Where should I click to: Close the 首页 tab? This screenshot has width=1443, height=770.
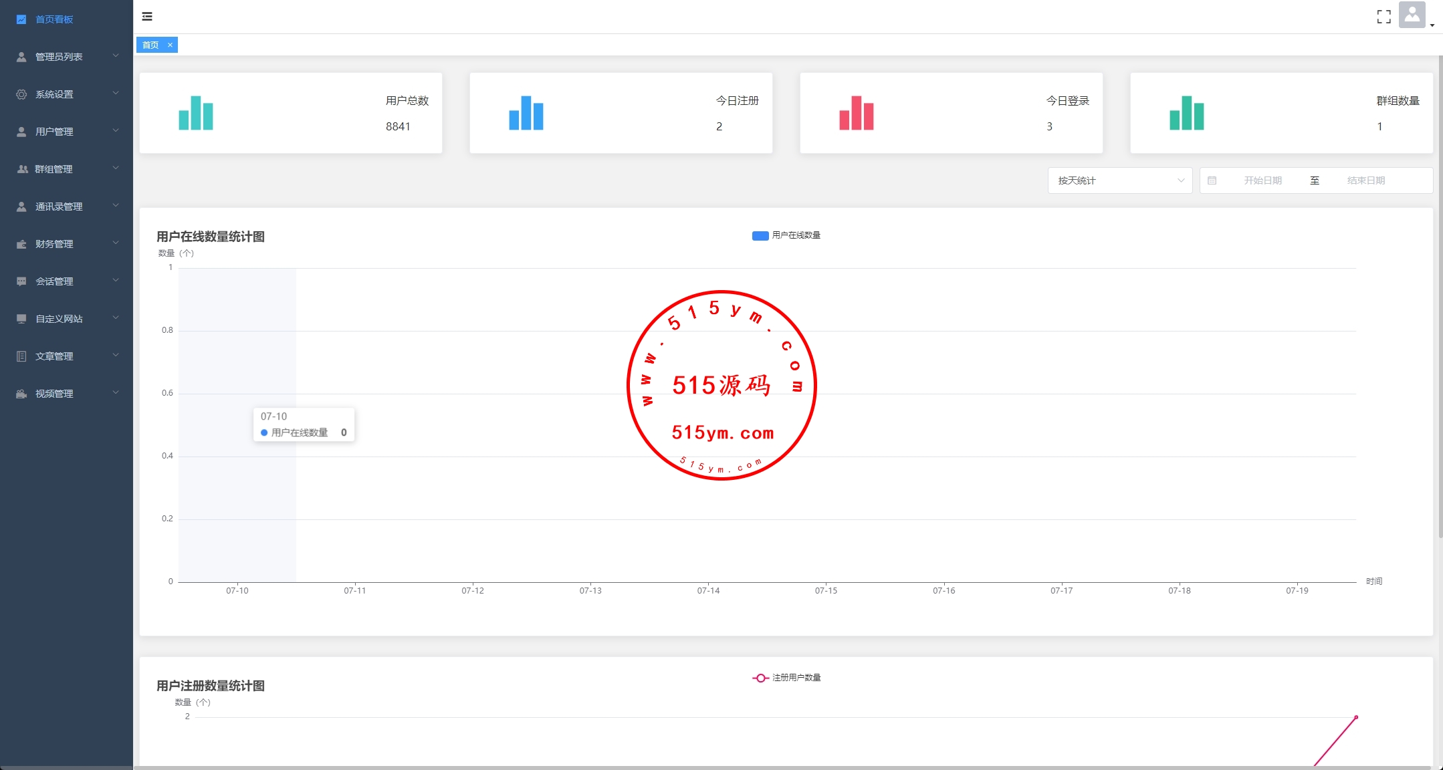pyautogui.click(x=170, y=45)
